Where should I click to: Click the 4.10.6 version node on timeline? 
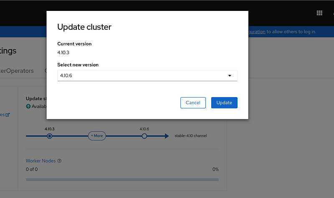coord(144,136)
